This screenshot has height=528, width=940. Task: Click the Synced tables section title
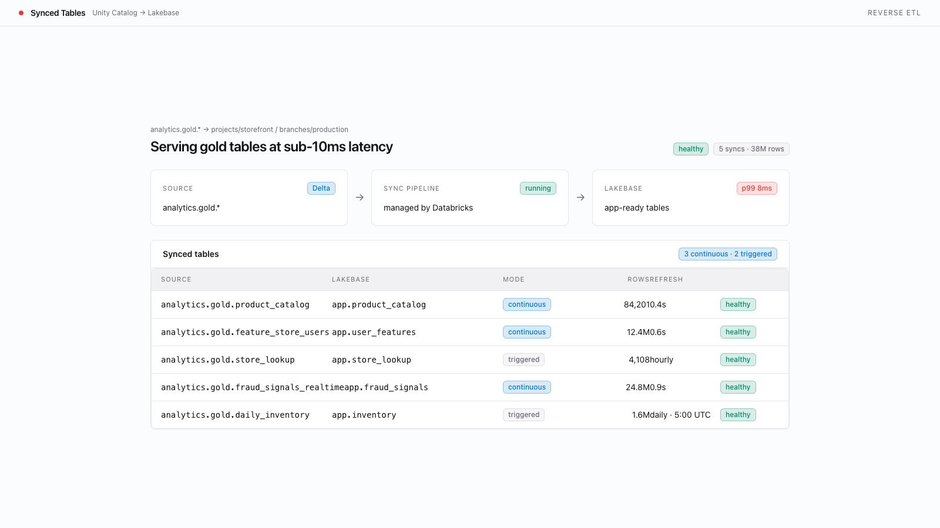(x=191, y=254)
